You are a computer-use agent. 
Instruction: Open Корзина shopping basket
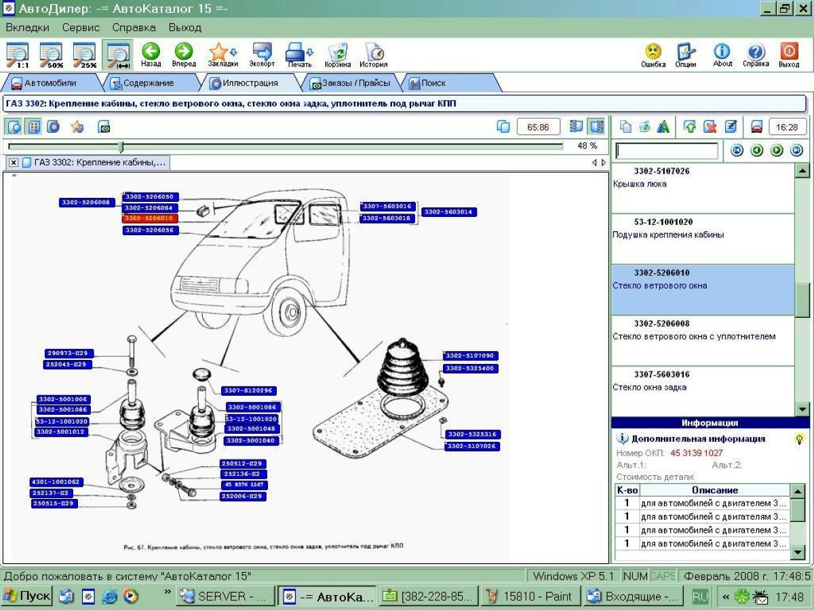pos(338,54)
